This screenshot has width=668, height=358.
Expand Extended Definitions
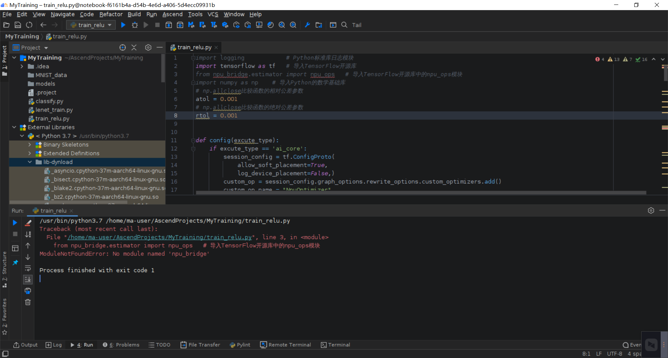(30, 153)
